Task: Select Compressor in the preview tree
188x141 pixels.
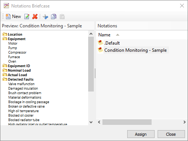Action: pyautogui.click(x=17, y=52)
